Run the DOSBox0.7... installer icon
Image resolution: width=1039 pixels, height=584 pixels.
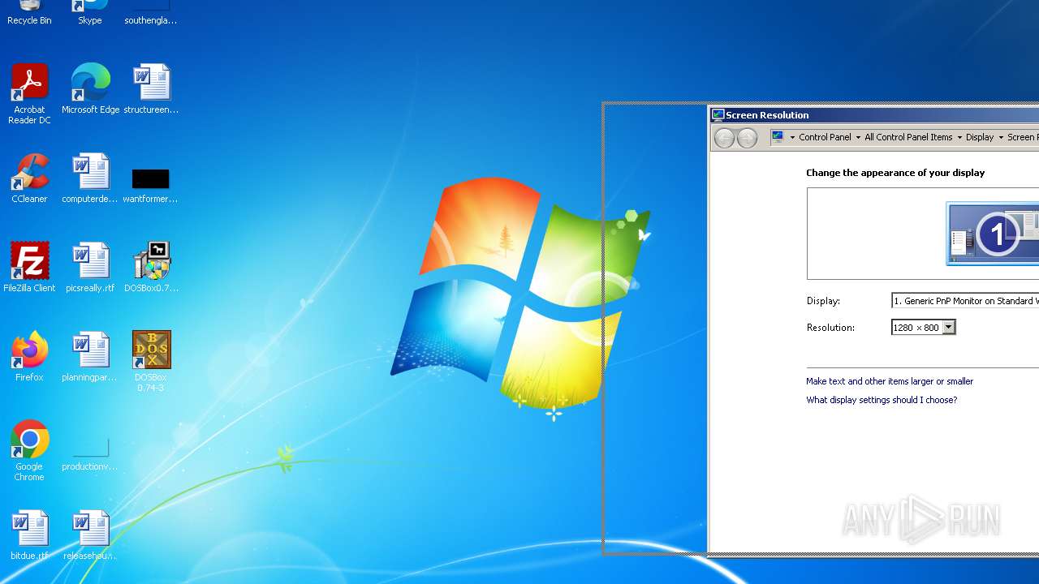(151, 267)
